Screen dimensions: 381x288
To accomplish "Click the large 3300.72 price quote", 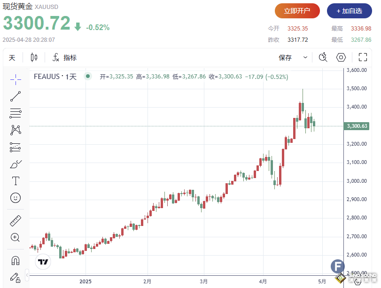I will point(37,23).
